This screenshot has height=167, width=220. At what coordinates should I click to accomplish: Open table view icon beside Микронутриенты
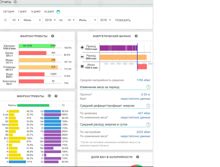click(49, 96)
